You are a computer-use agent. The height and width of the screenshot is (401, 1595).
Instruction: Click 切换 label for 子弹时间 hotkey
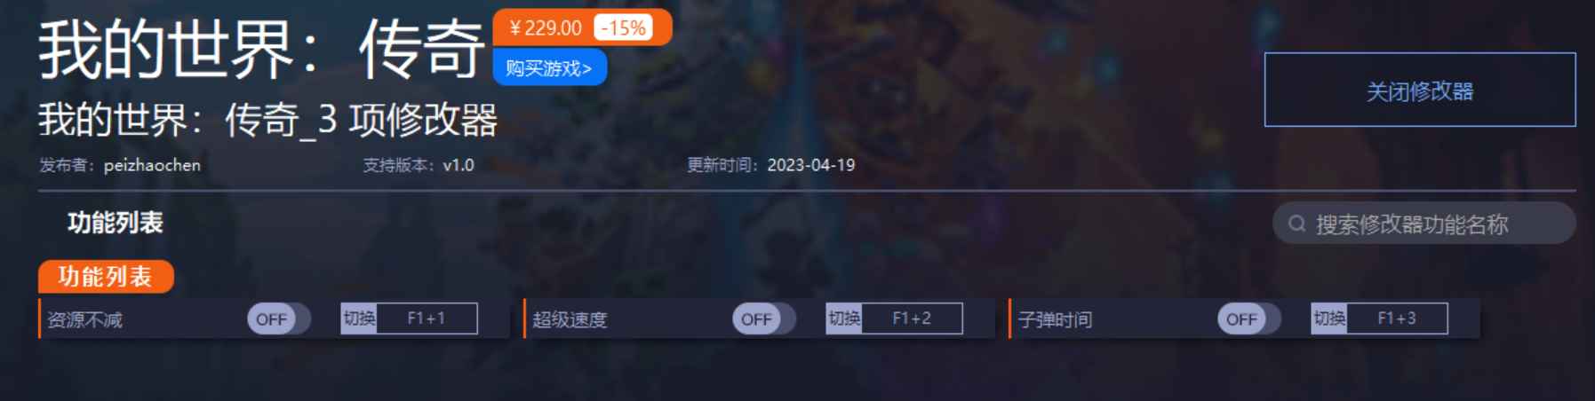[x=1329, y=318]
